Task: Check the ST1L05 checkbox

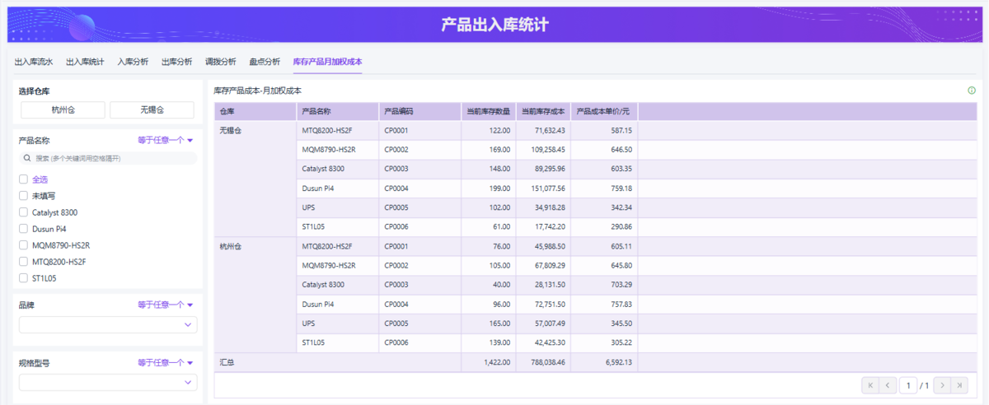Action: [23, 278]
